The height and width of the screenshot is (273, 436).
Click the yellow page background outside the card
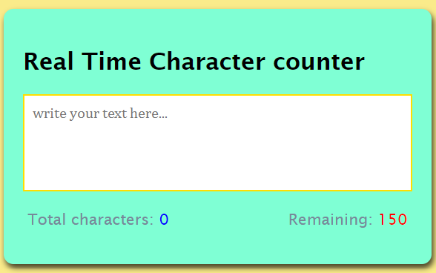217,4
